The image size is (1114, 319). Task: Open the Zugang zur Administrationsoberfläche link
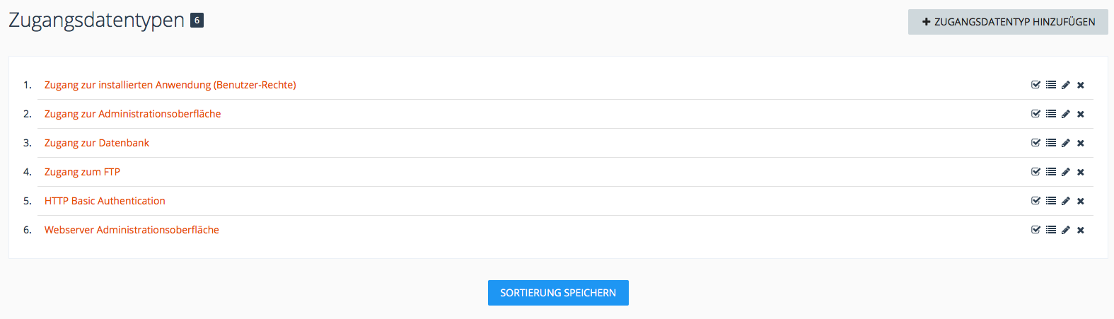(132, 114)
